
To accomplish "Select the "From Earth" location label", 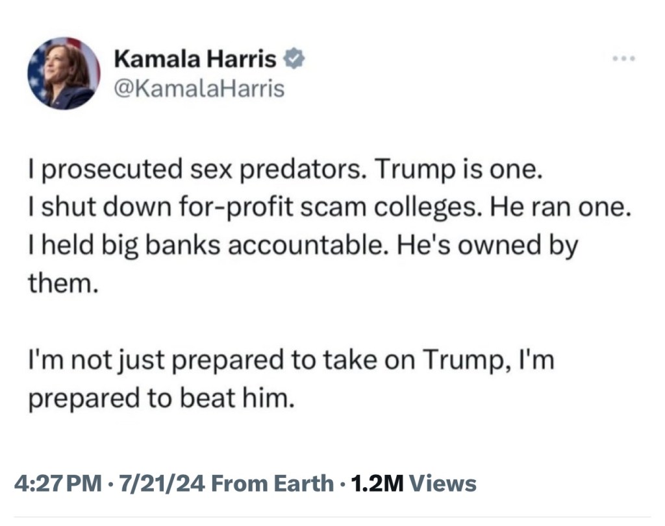I will 272,483.
